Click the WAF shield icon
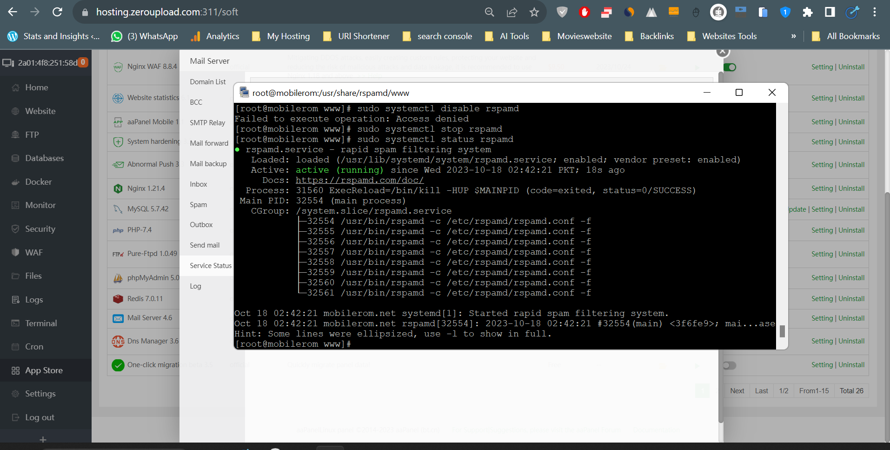The height and width of the screenshot is (450, 890). click(x=15, y=253)
